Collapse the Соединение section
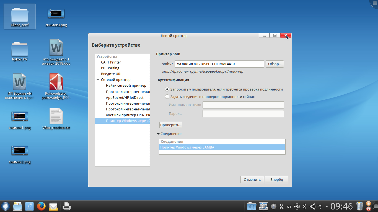378x212 pixels. 158,134
